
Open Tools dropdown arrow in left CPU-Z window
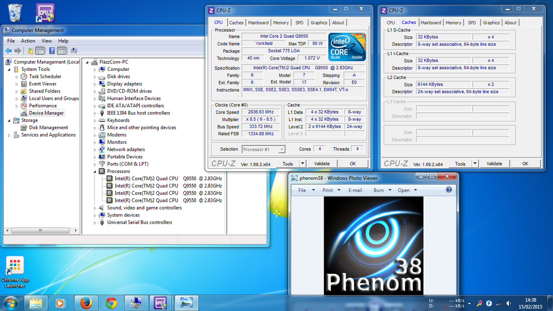click(302, 164)
